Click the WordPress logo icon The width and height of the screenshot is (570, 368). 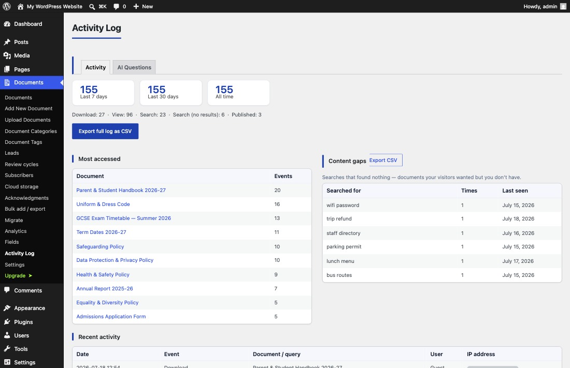(7, 7)
